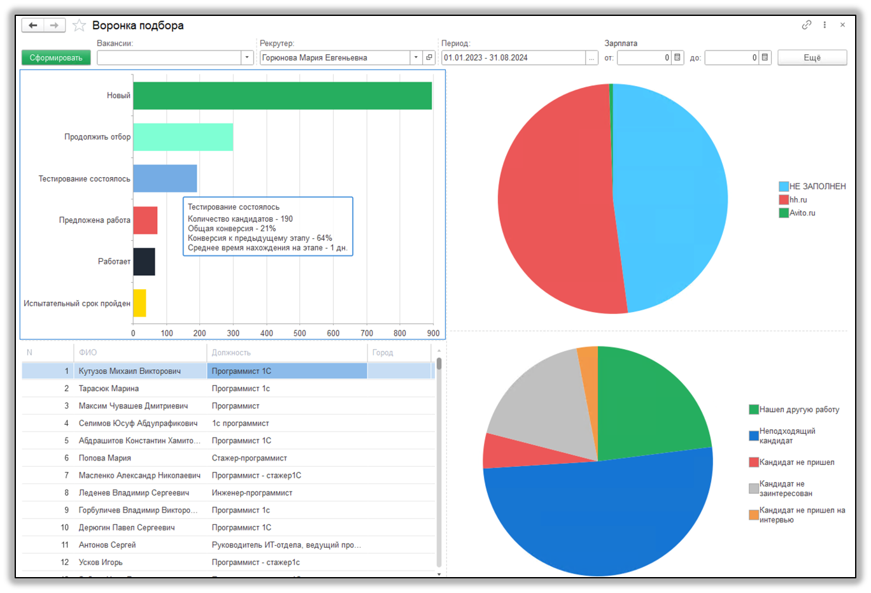Open the selected Рекрутер record icon

429,58
